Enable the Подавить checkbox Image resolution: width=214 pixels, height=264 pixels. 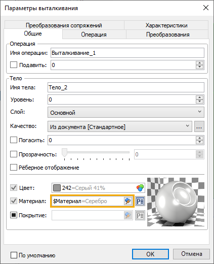(14, 65)
